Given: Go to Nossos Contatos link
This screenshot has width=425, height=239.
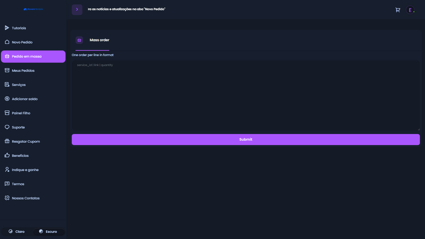Looking at the screenshot, I should [x=26, y=198].
